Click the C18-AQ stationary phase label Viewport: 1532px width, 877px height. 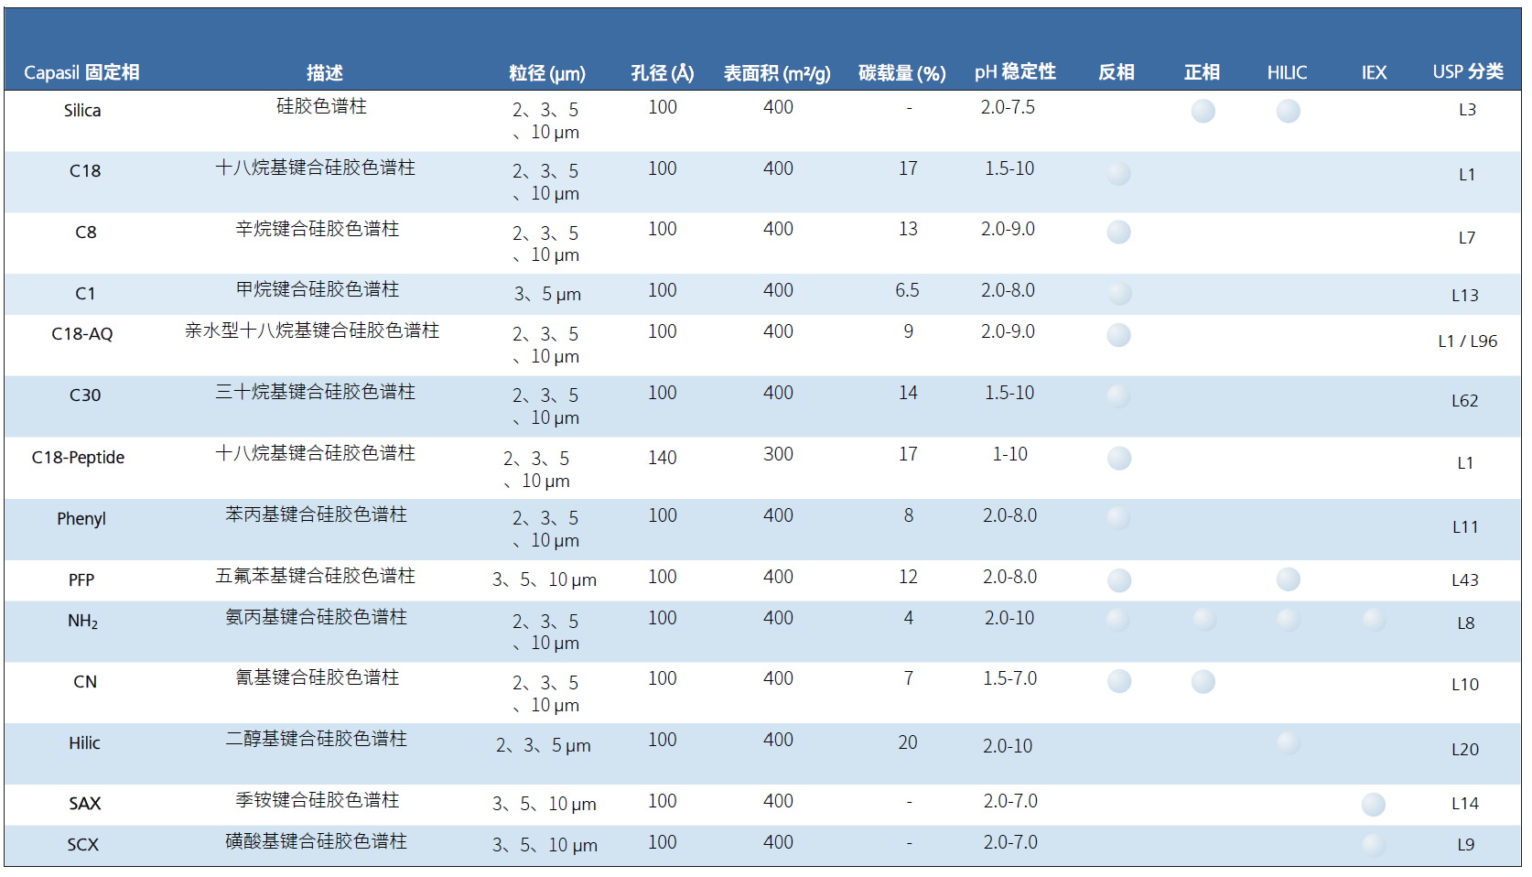[x=82, y=335]
